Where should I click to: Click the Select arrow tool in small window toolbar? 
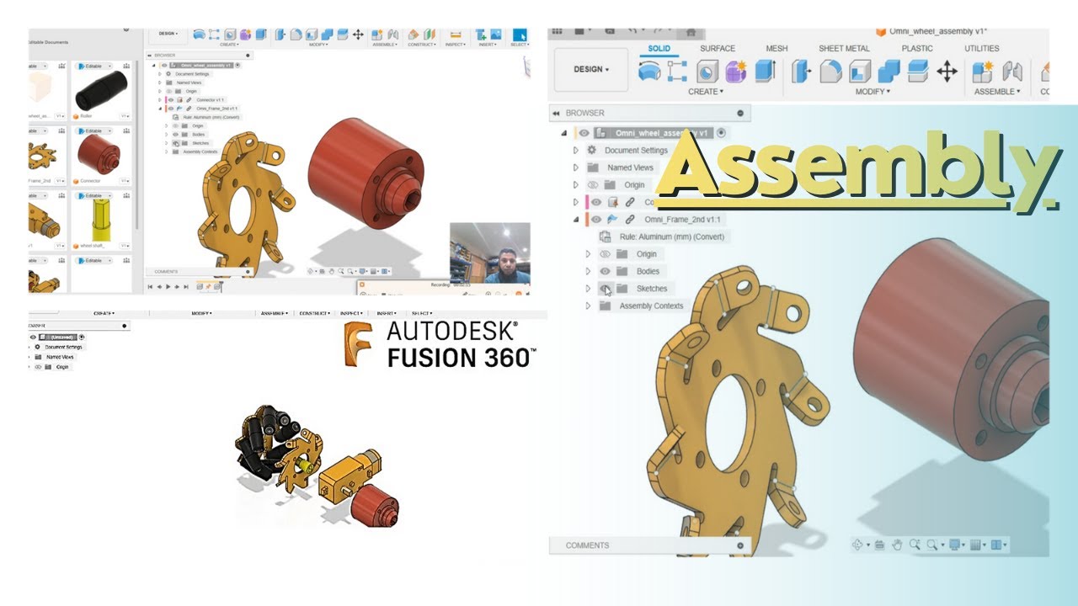tap(520, 35)
